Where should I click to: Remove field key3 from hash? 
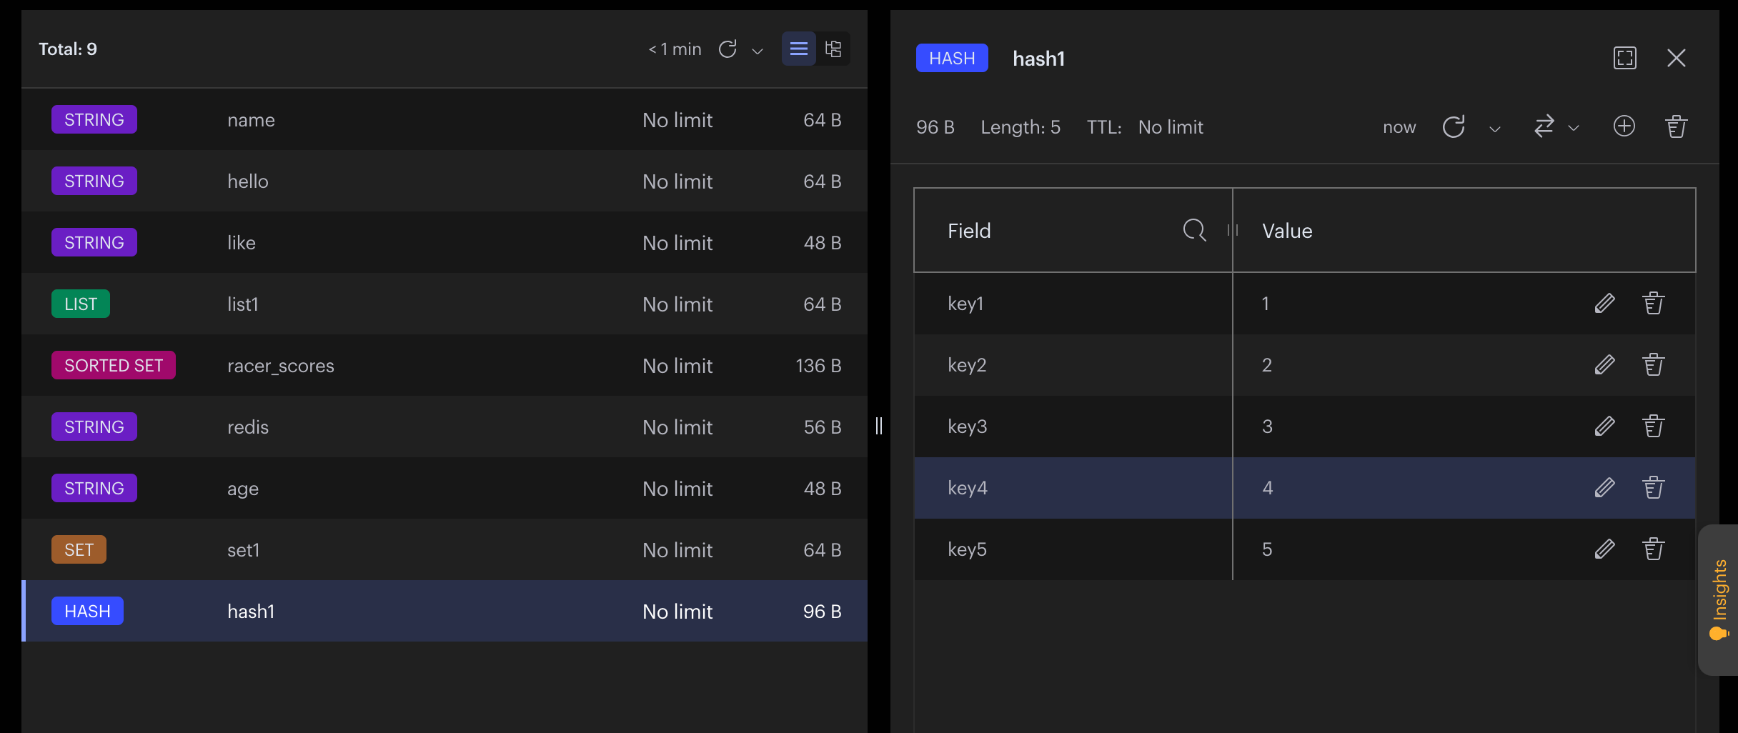point(1654,427)
